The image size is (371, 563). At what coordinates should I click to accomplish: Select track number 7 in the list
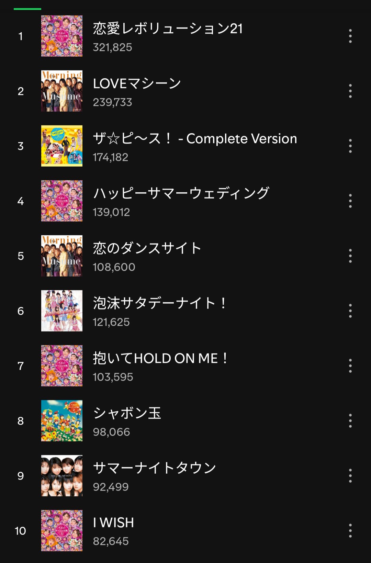pyautogui.click(x=21, y=366)
